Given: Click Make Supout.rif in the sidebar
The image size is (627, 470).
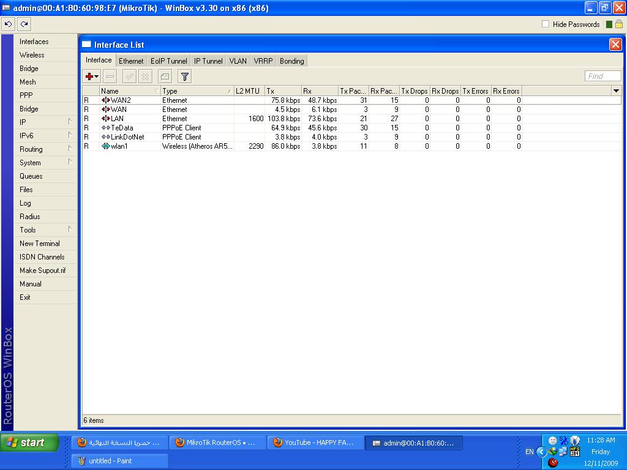Looking at the screenshot, I should point(45,270).
